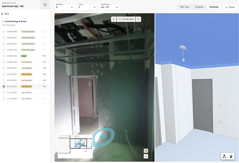Activate the 3D Model tab
This screenshot has height=163, width=239.
pos(214,7)
